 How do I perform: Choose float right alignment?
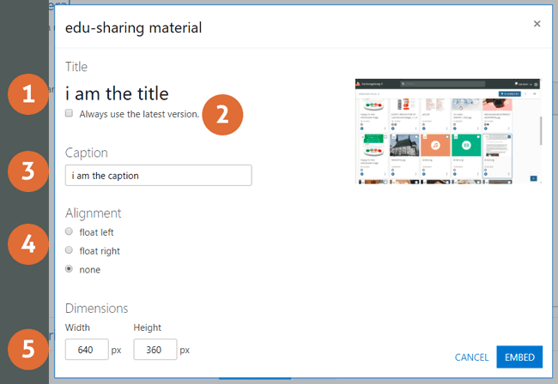69,250
